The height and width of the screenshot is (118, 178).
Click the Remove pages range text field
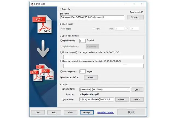[103, 66]
